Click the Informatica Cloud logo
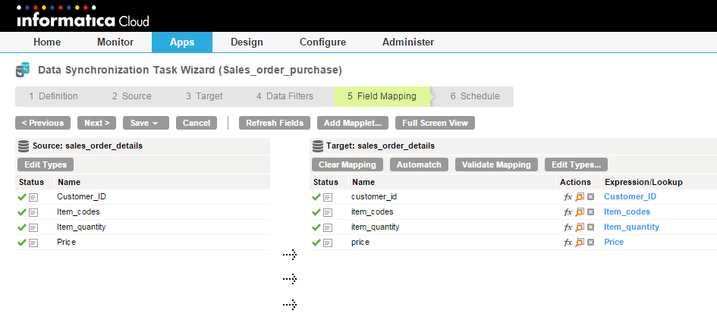Screen dimensions: 717x329 pyautogui.click(x=83, y=17)
